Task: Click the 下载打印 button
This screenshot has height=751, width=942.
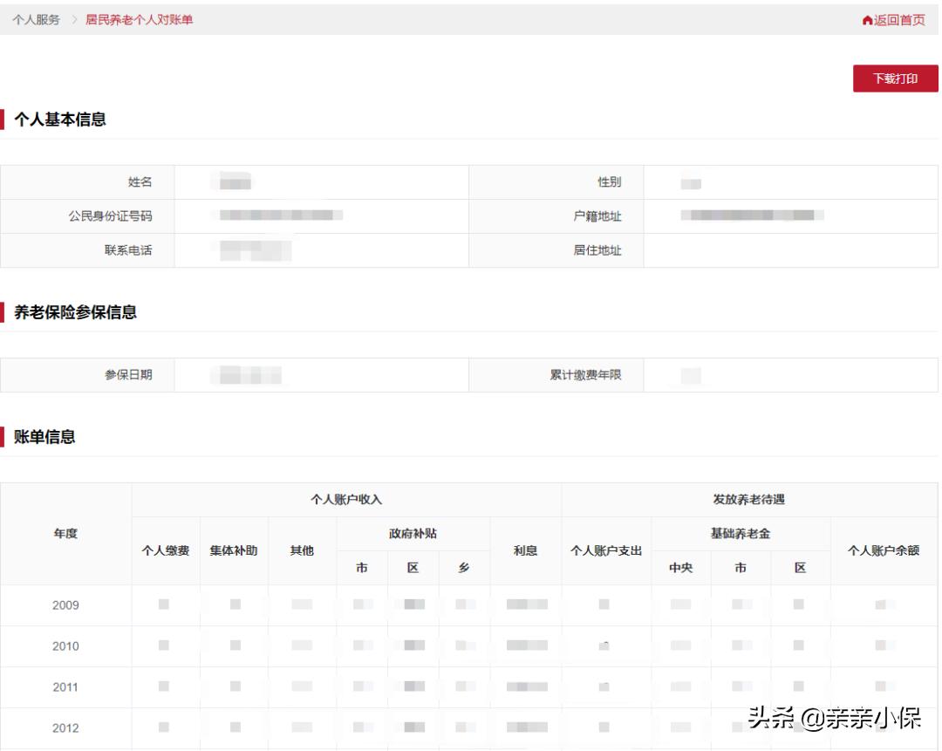Action: (895, 78)
